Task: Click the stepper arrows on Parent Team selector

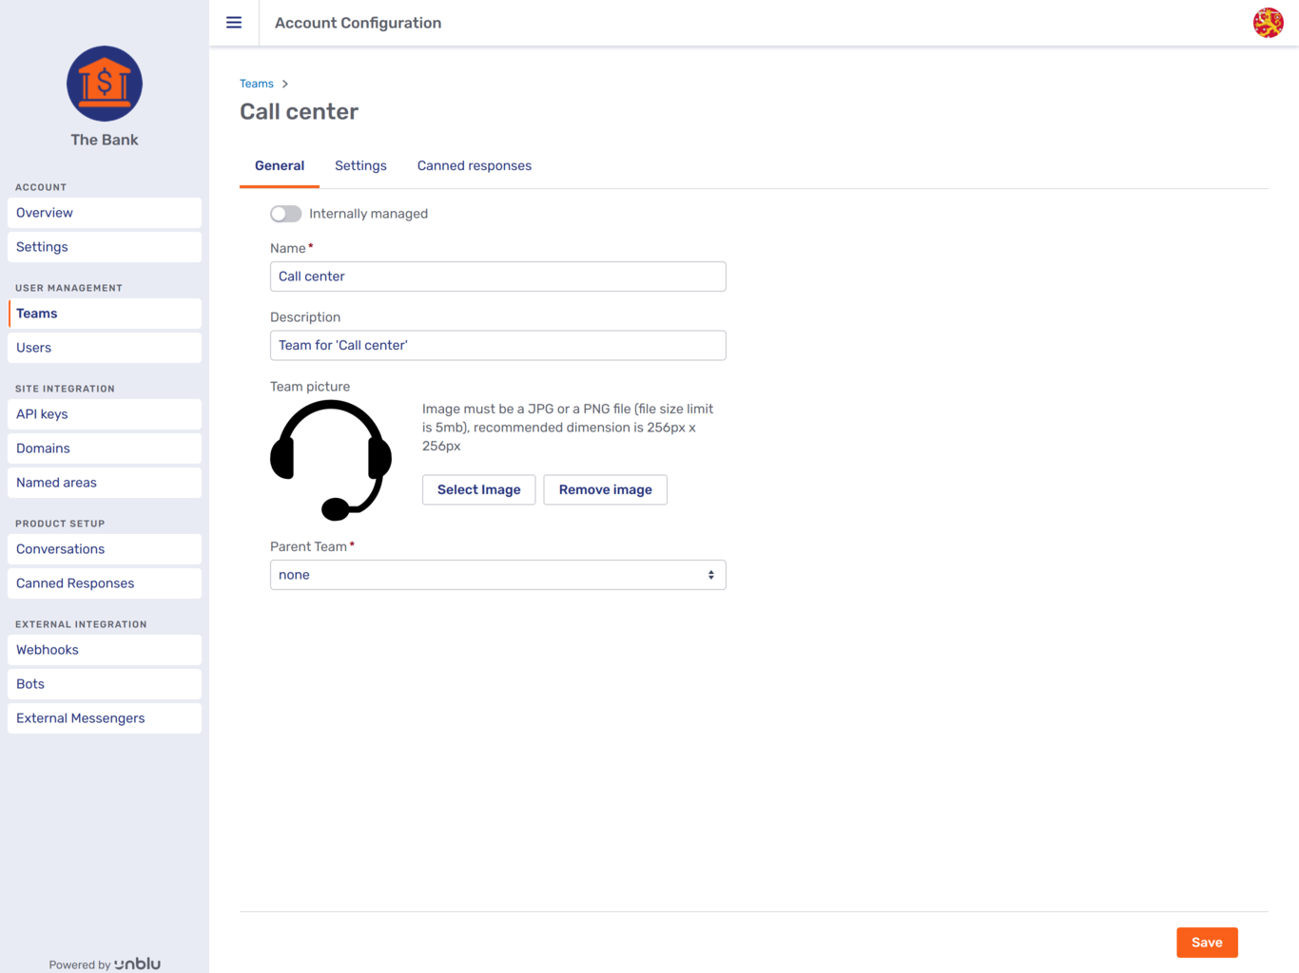Action: pyautogui.click(x=710, y=574)
